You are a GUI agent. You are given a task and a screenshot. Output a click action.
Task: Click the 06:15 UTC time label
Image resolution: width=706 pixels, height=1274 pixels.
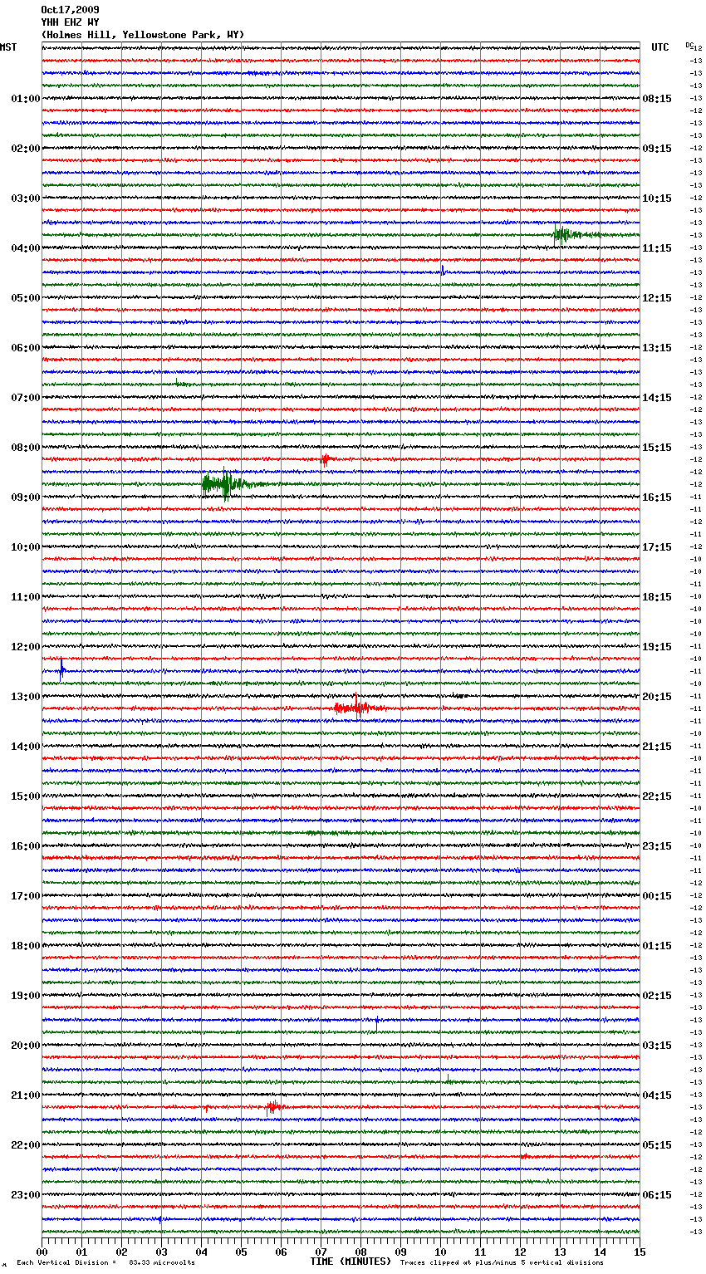[x=657, y=1195]
